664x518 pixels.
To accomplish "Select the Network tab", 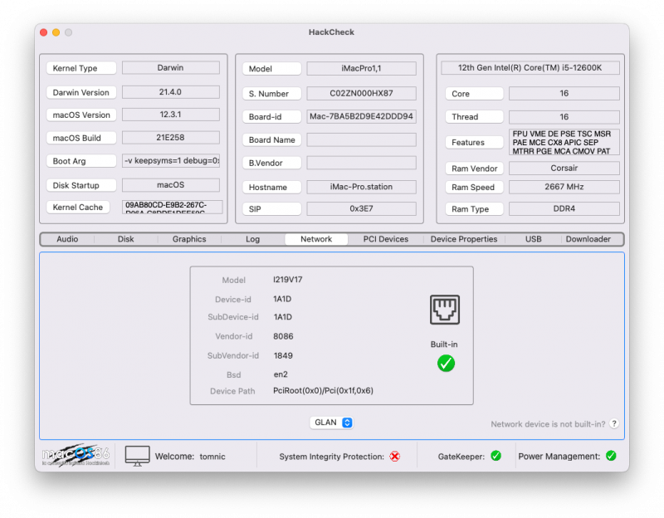I will coord(316,239).
